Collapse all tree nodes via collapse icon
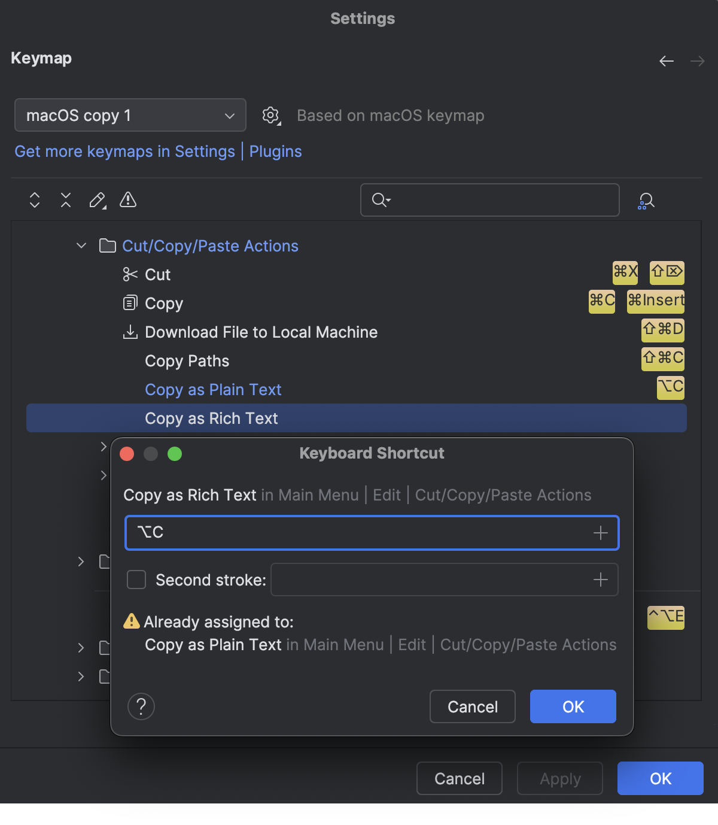 click(x=65, y=200)
